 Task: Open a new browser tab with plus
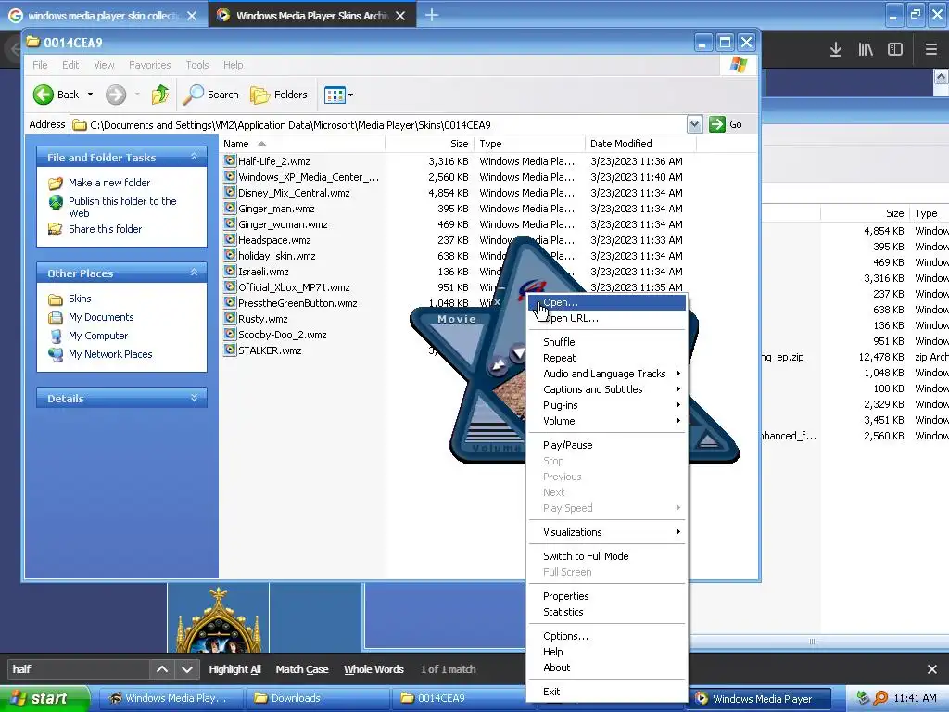coord(432,15)
